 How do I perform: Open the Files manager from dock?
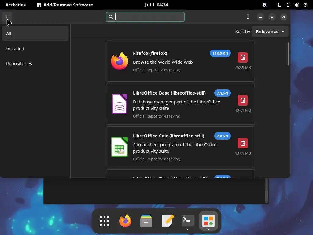(146, 221)
